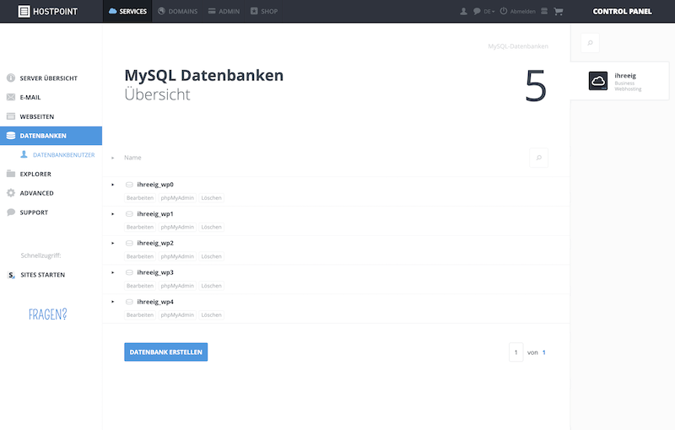This screenshot has width=675, height=430.
Task: Click Löschen for ihreeig_wp4
Action: click(212, 314)
